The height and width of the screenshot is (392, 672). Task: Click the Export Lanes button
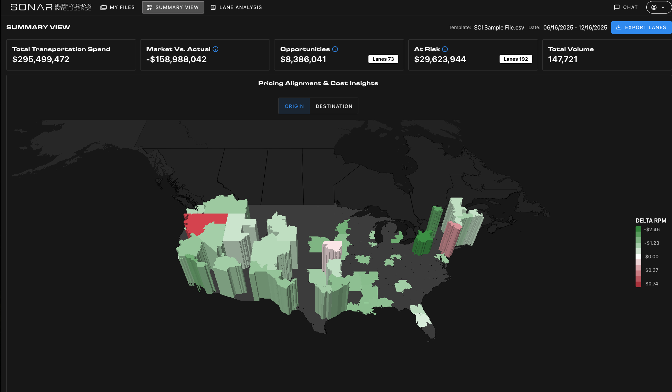point(641,27)
